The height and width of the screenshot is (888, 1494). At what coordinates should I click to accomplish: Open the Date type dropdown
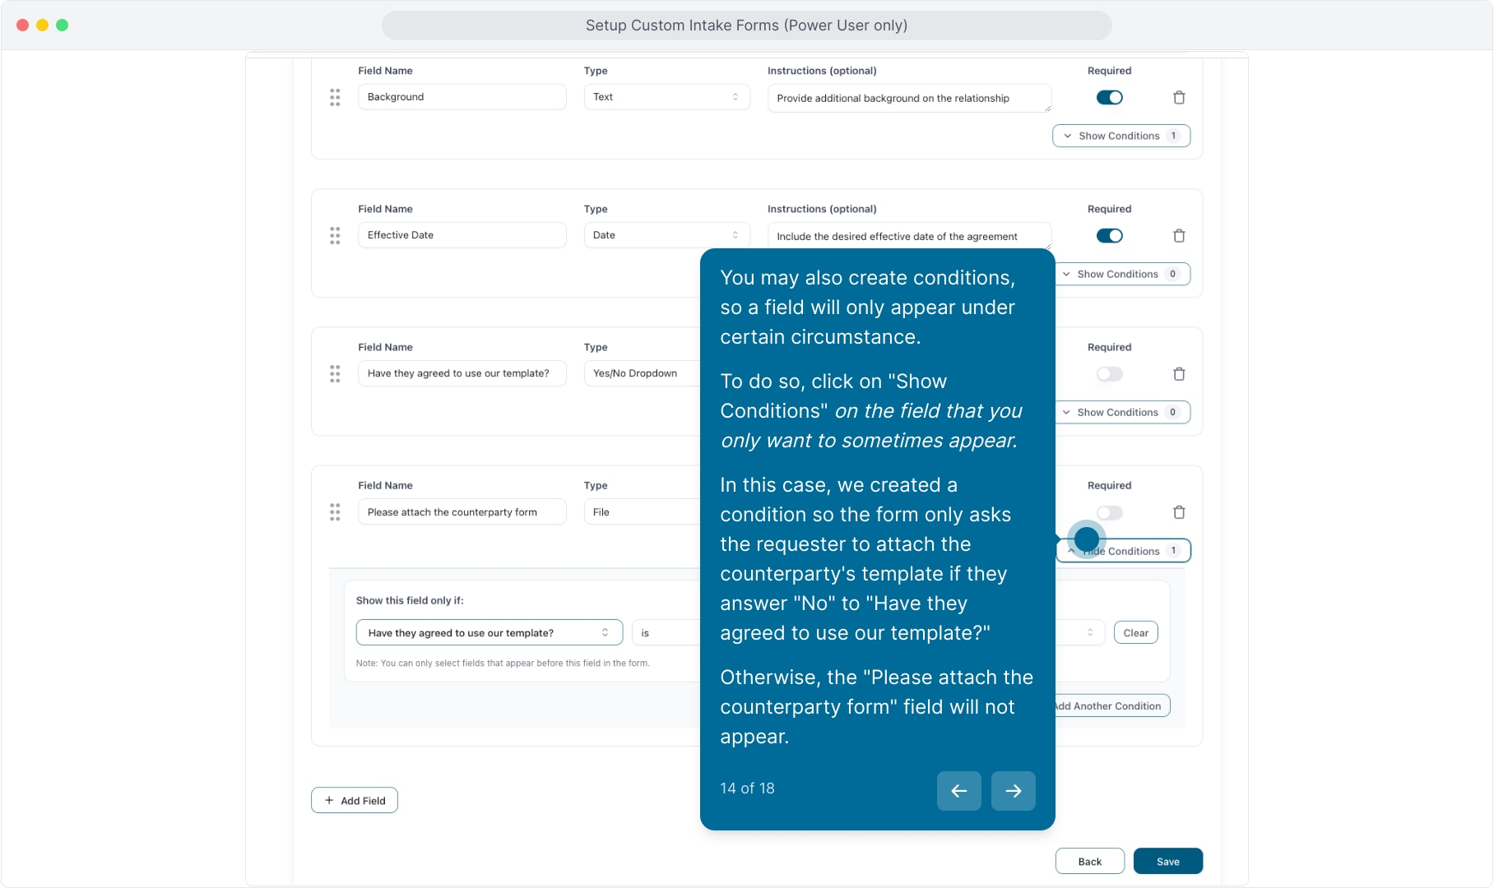point(666,235)
